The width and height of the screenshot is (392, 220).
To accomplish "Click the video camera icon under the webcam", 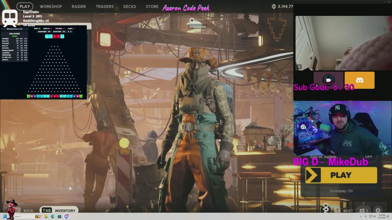I will point(329,80).
